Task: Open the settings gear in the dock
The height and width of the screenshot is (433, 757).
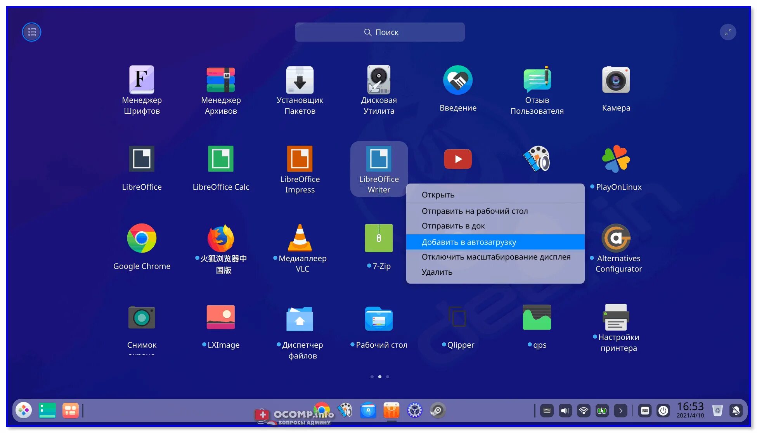Action: [x=414, y=410]
